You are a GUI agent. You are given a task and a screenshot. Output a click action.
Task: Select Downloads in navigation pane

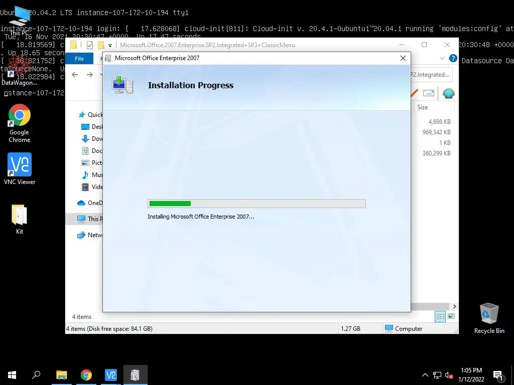pos(92,139)
